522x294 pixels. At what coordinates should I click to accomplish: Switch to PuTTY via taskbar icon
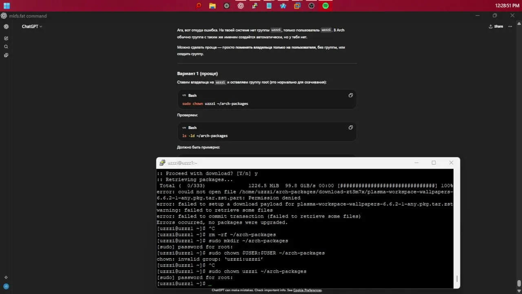point(255,6)
